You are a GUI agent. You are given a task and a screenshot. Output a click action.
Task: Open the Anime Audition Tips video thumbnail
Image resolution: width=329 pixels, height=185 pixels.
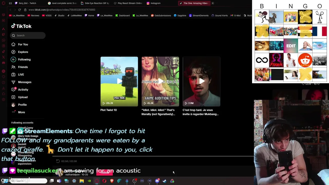click(160, 81)
